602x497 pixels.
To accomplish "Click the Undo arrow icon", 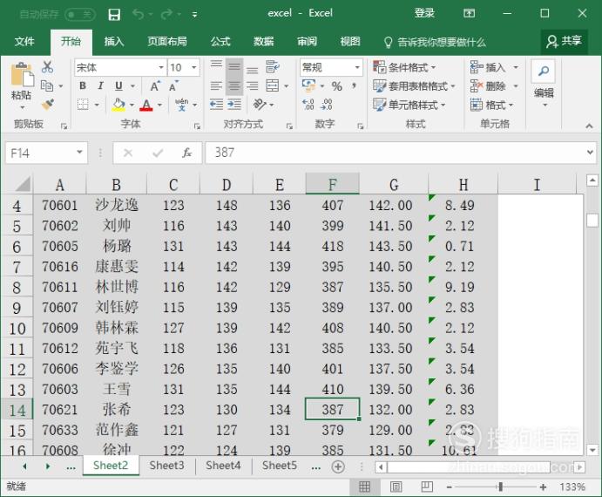I will click(x=139, y=15).
